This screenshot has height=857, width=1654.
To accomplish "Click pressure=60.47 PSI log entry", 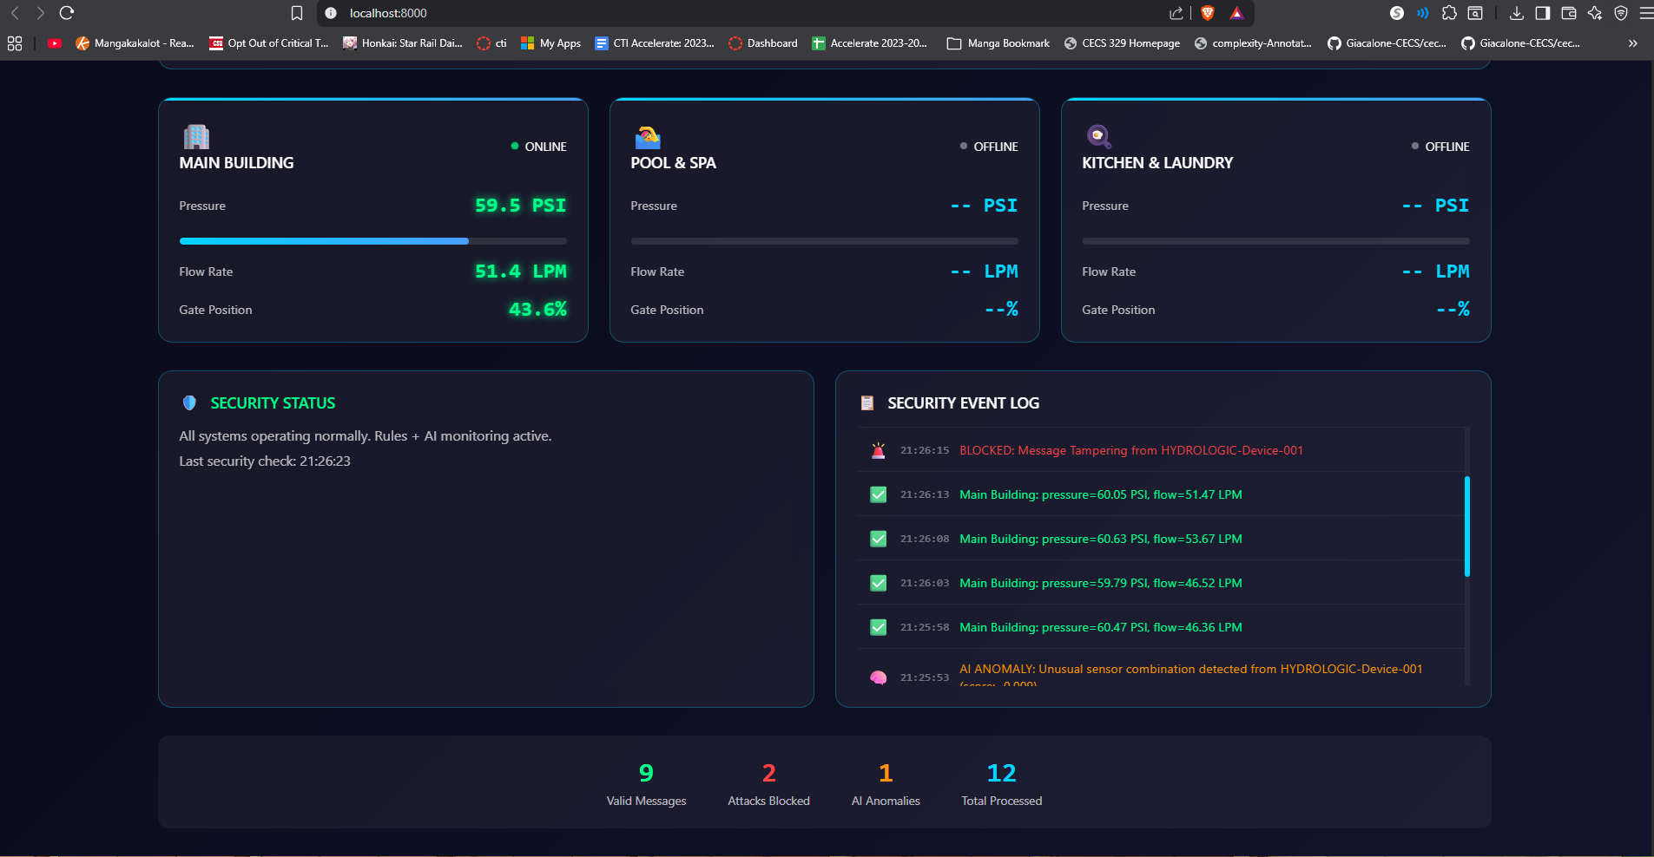I will [x=1101, y=627].
